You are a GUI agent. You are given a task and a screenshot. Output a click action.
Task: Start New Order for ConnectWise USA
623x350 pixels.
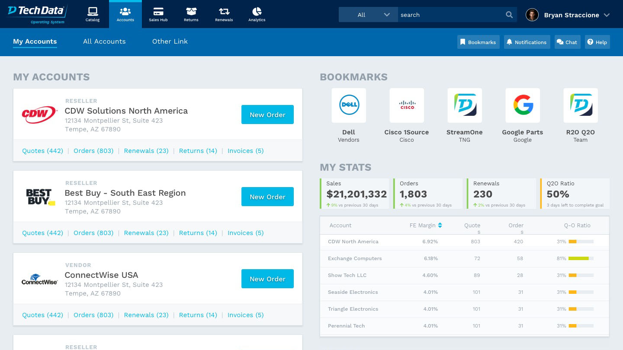267,279
